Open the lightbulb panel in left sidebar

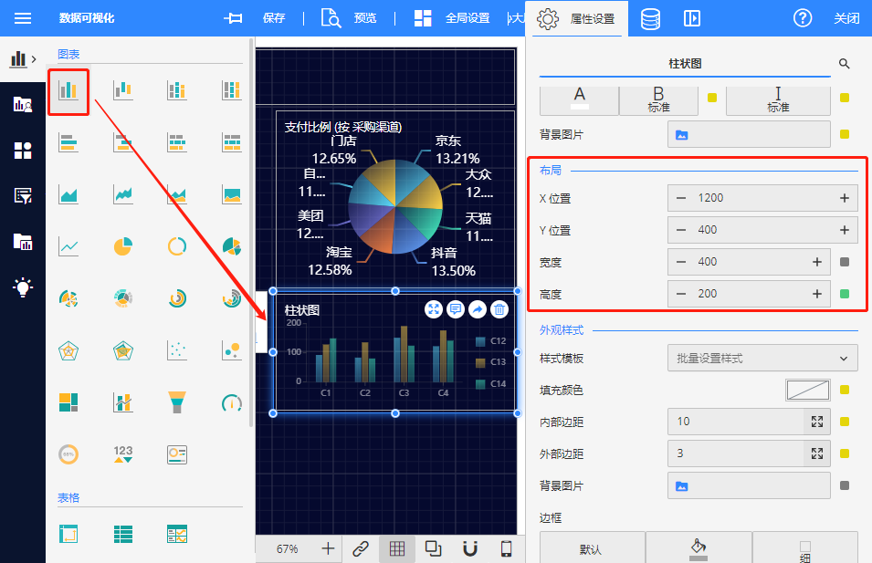[23, 287]
